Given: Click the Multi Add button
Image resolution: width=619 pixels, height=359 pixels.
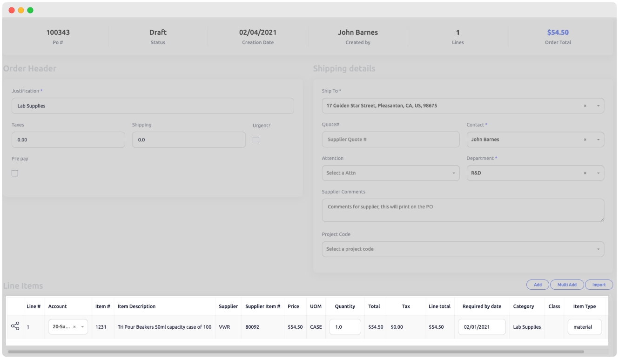Looking at the screenshot, I should (567, 285).
